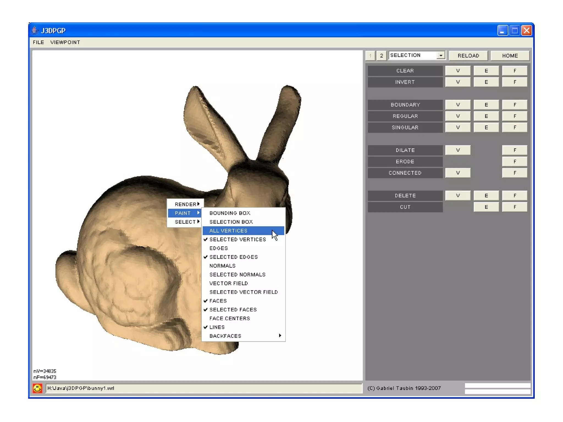
Task: Open the SELECTION combo box dropdown
Action: (x=441, y=55)
